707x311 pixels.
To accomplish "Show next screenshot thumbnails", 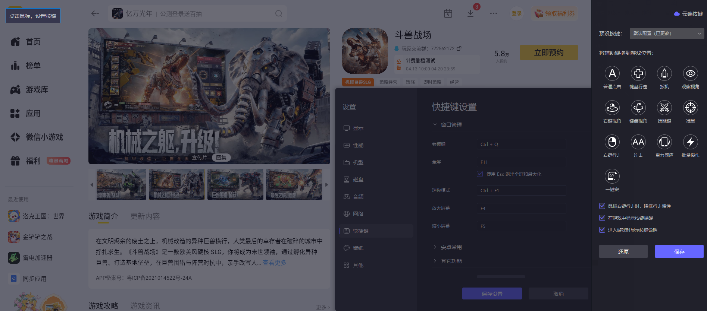I will tap(326, 185).
